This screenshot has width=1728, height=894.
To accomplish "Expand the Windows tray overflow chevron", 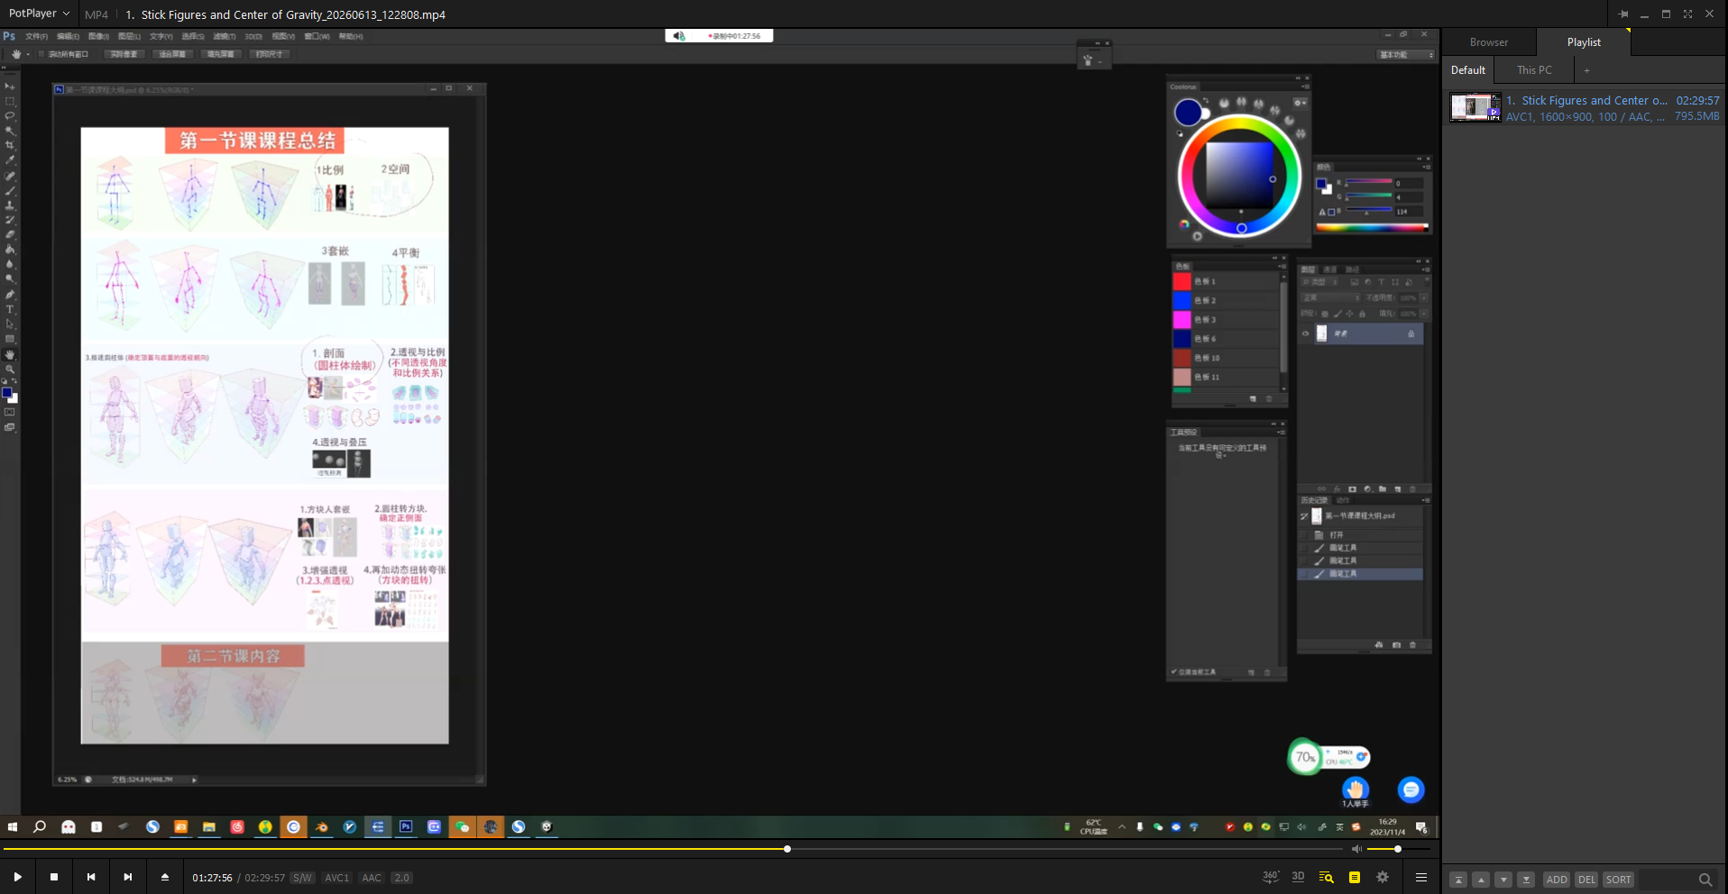I will tap(1121, 826).
